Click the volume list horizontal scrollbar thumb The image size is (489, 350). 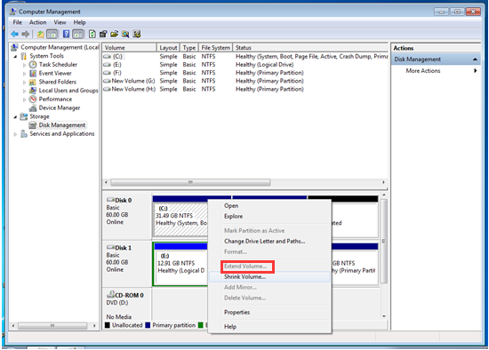(190, 182)
